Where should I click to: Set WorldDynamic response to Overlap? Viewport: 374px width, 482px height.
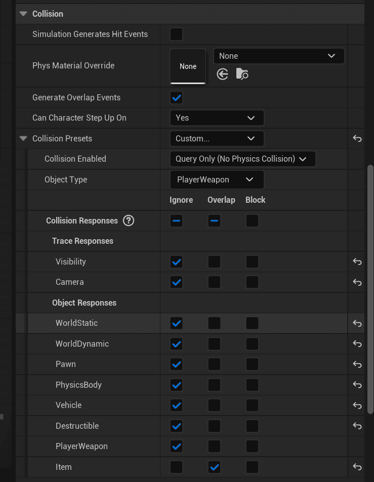click(x=214, y=344)
